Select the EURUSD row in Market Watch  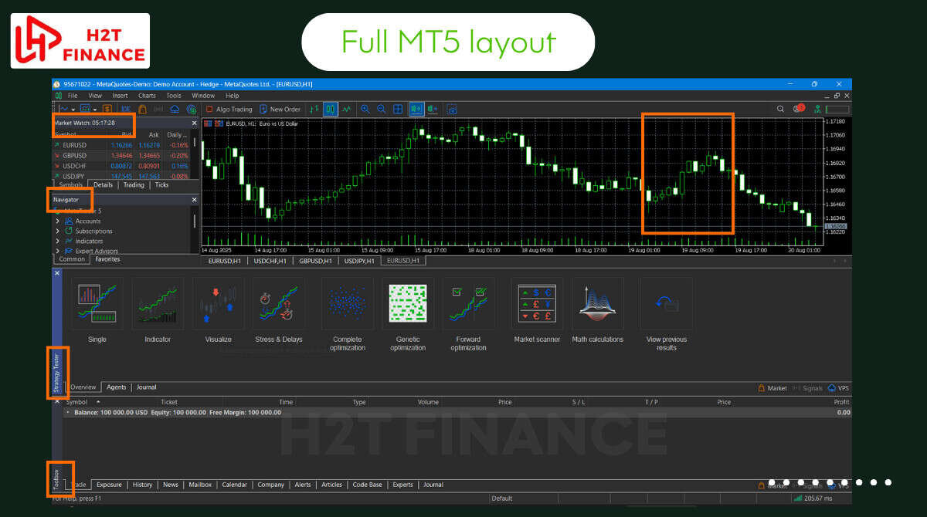point(122,145)
